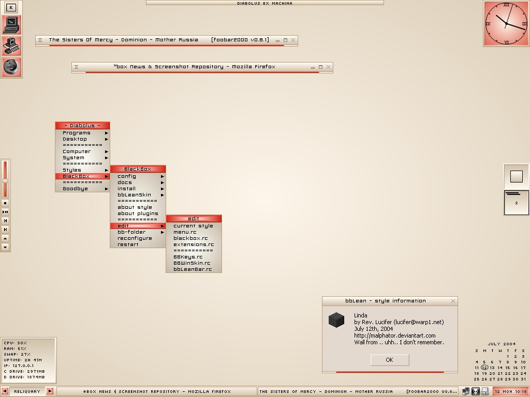
Task: Open bbLeanBar.rc from the edit menu
Action: click(x=194, y=269)
